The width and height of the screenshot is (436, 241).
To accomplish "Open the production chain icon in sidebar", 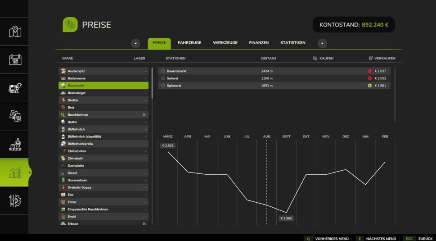I will click(15, 145).
